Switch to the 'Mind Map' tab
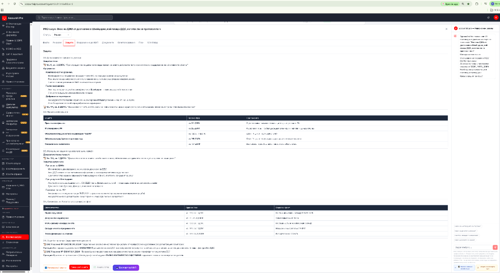Viewport: 500px width, 273px height. [152, 42]
